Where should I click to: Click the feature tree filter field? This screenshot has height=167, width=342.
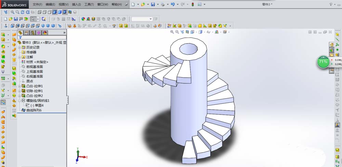coord(42,38)
